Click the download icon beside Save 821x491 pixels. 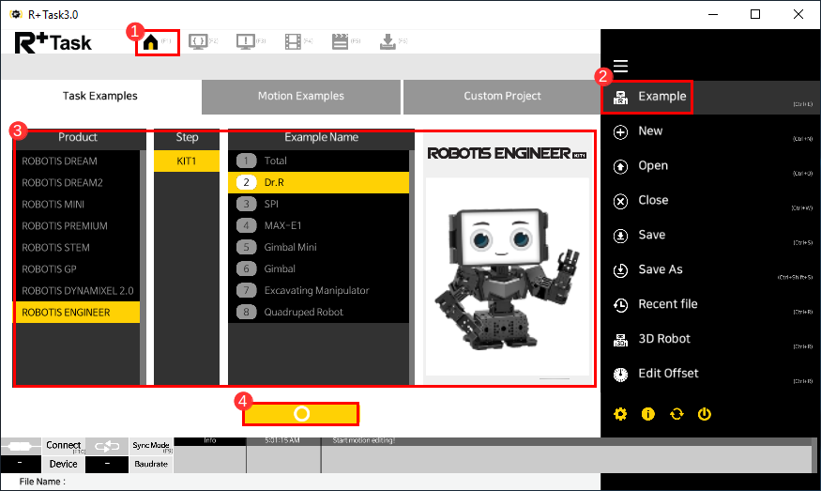pyautogui.click(x=620, y=236)
